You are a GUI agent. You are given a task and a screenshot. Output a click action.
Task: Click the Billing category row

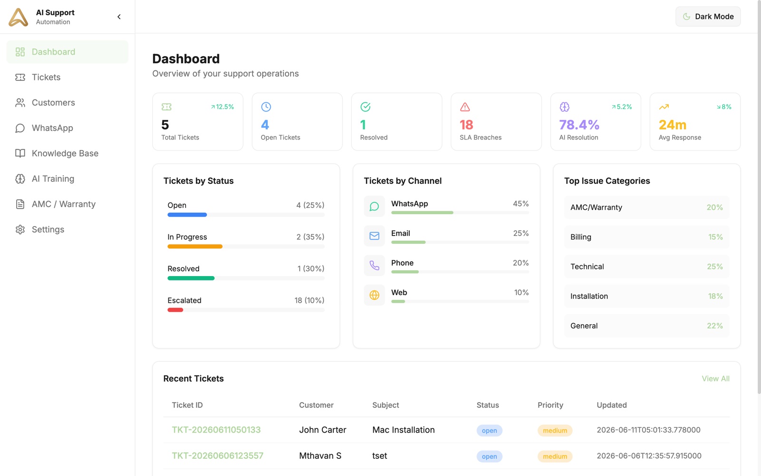(x=646, y=237)
